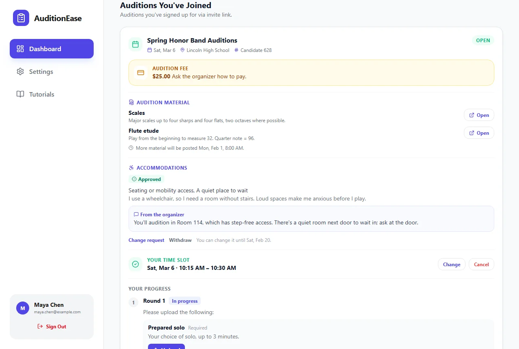
Task: Click the clock icon beside More material notice
Action: coord(131,148)
